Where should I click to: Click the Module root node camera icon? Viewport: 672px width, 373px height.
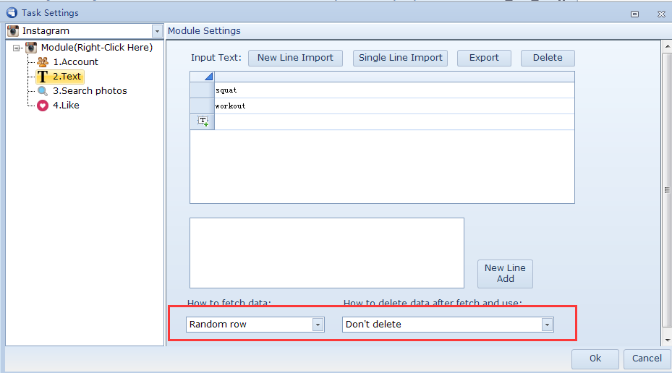pos(31,48)
